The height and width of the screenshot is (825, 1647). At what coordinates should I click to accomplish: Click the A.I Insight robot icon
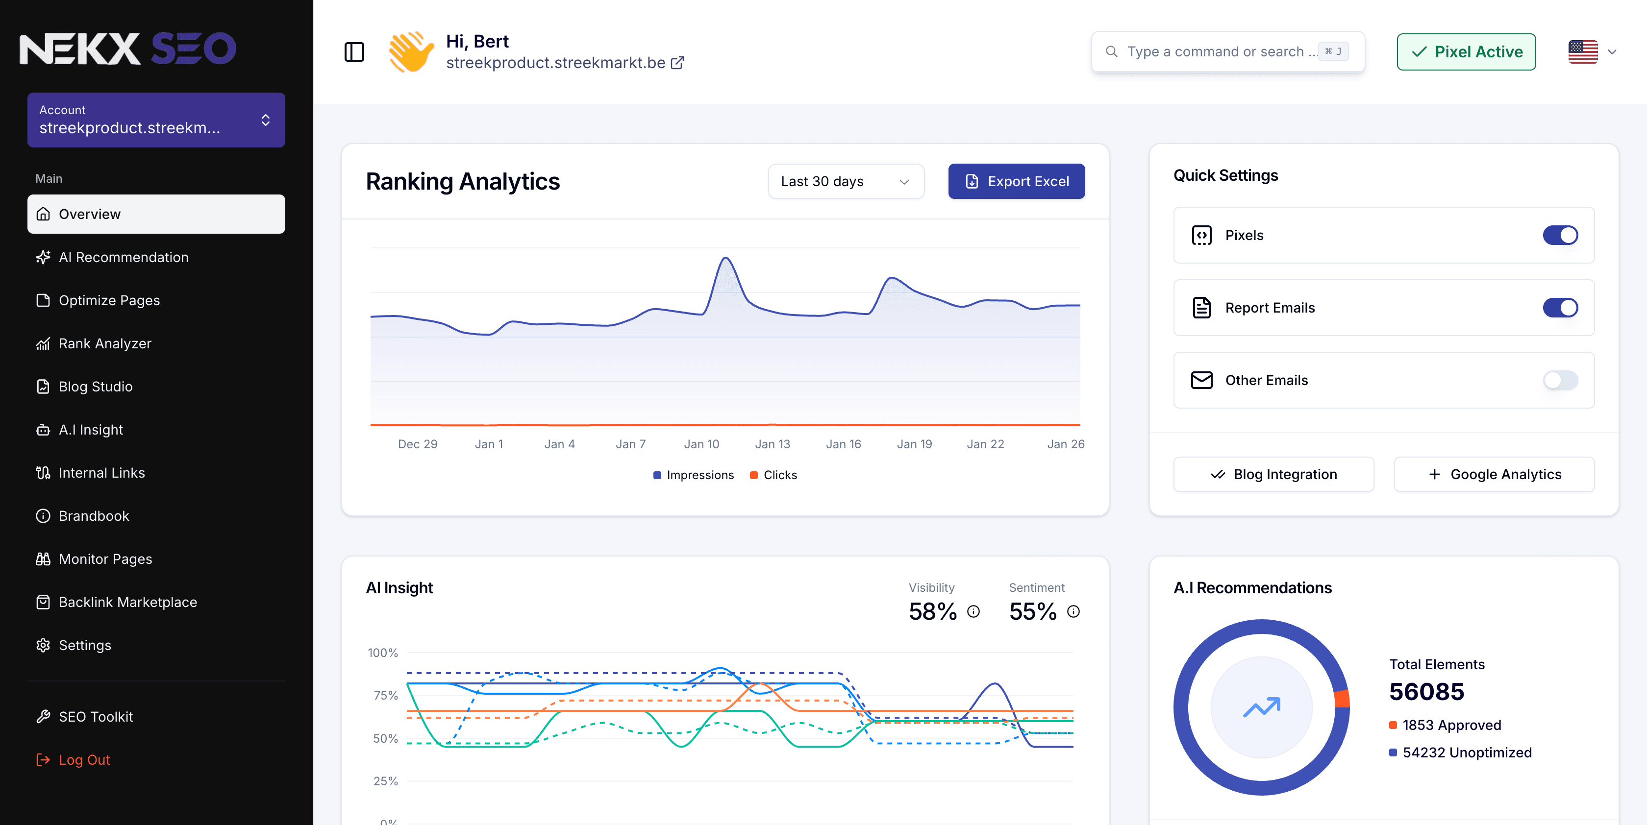point(43,430)
